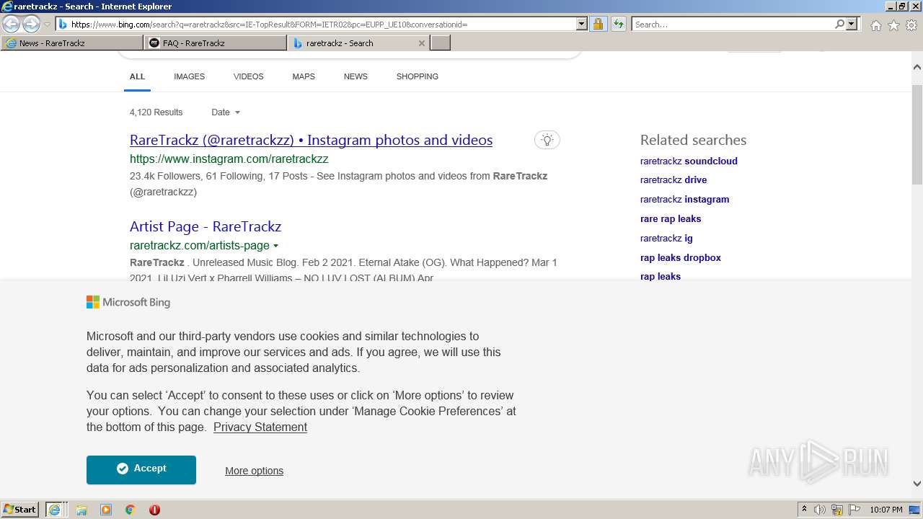Click the network tray icon
923x519 pixels.
[837, 510]
